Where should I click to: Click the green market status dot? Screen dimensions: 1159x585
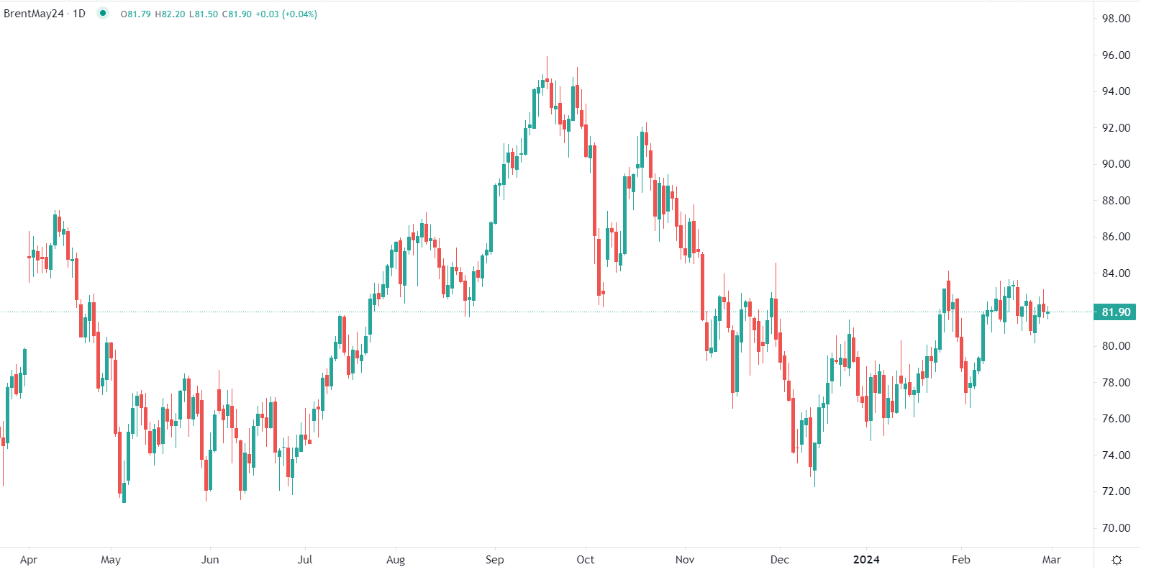(x=103, y=13)
